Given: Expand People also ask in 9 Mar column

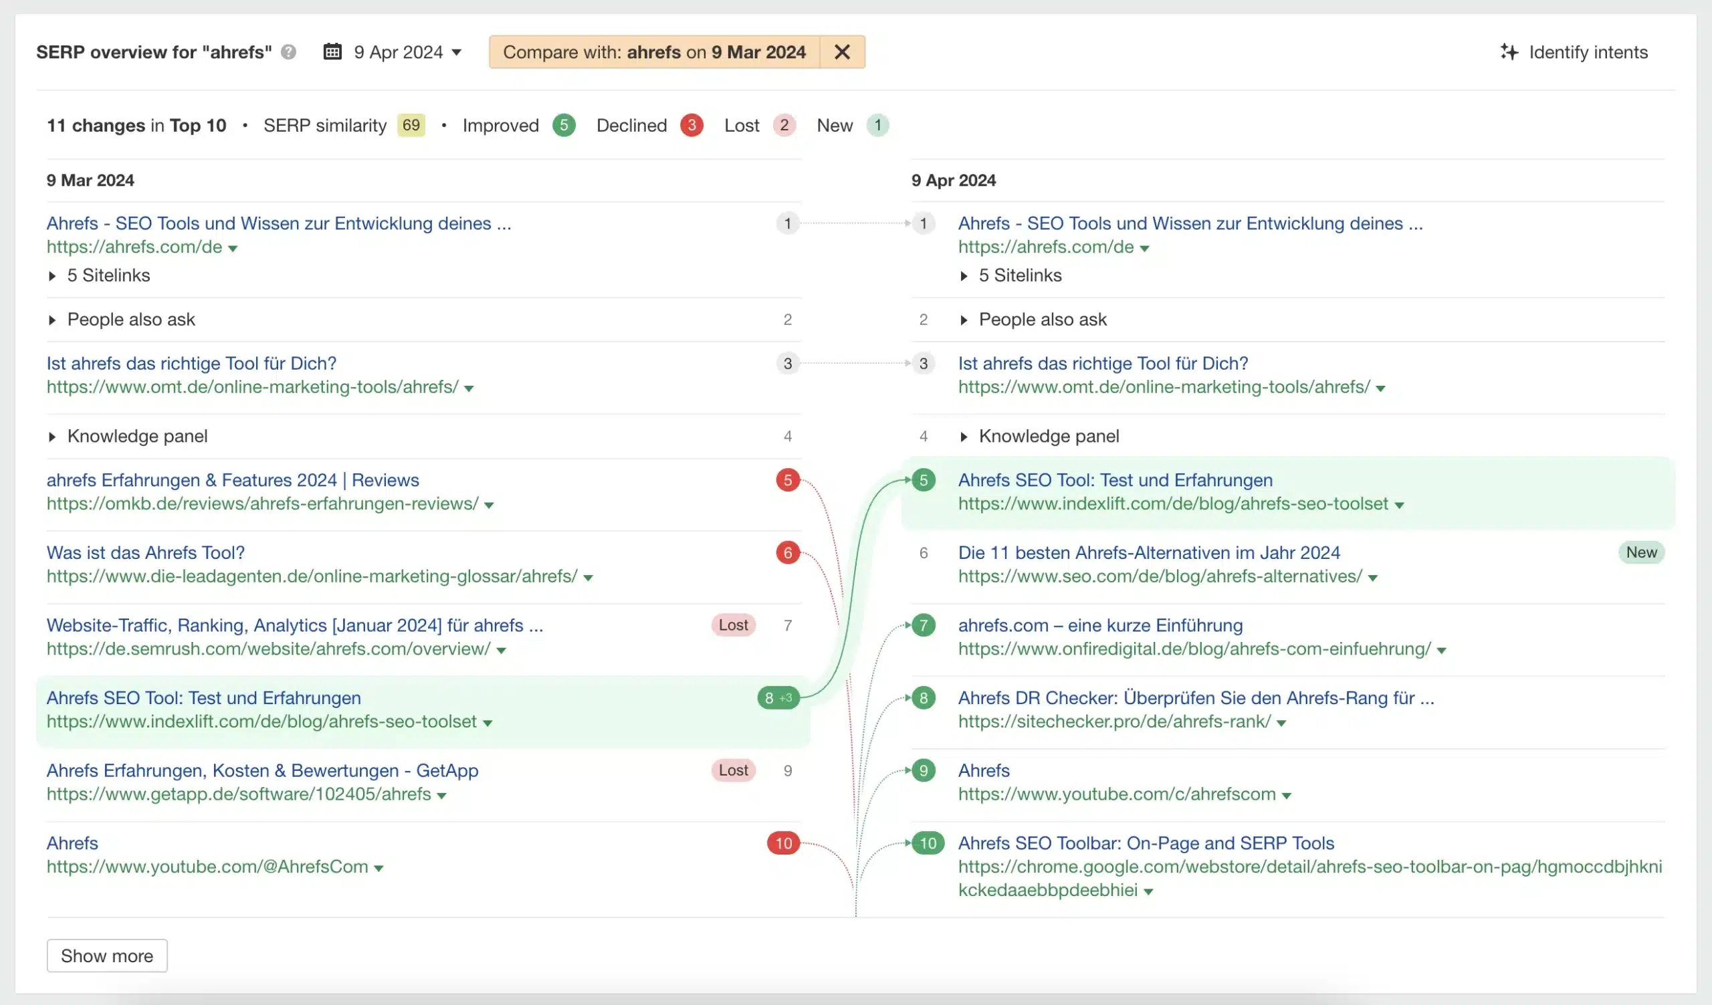Looking at the screenshot, I should pyautogui.click(x=122, y=319).
